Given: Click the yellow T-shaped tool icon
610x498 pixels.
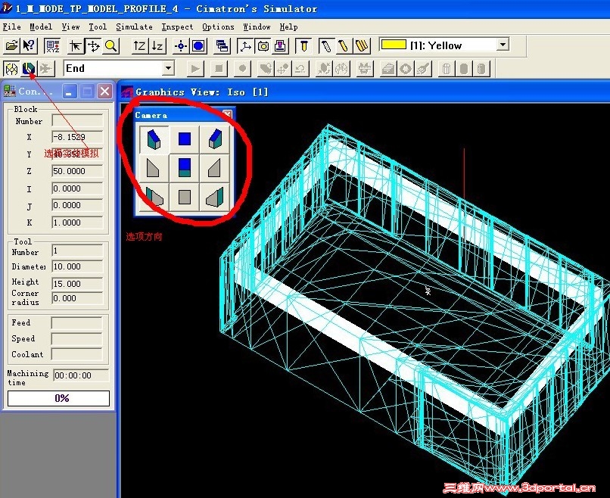Looking at the screenshot, I should coord(303,46).
